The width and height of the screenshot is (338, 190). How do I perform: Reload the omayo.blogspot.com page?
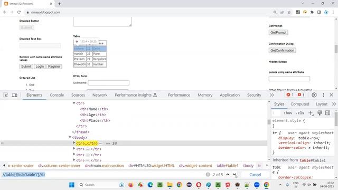click(x=19, y=12)
